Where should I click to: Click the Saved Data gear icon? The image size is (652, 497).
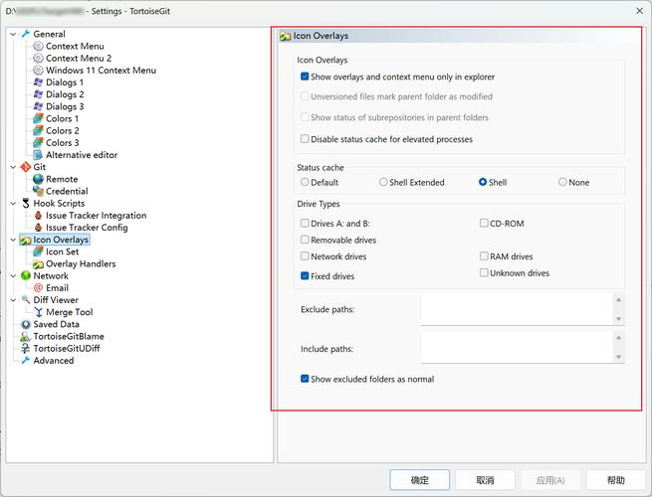26,324
